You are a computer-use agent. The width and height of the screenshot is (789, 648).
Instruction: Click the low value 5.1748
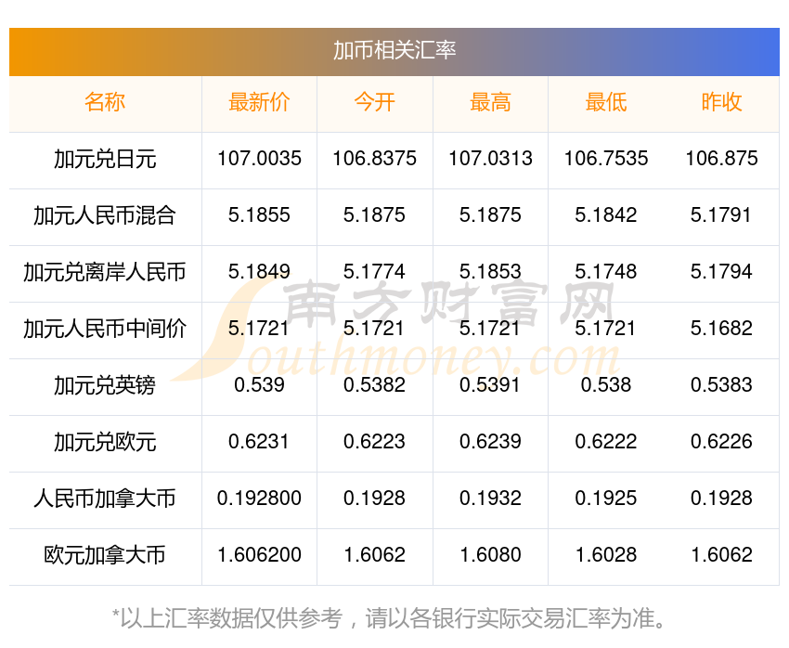click(606, 272)
